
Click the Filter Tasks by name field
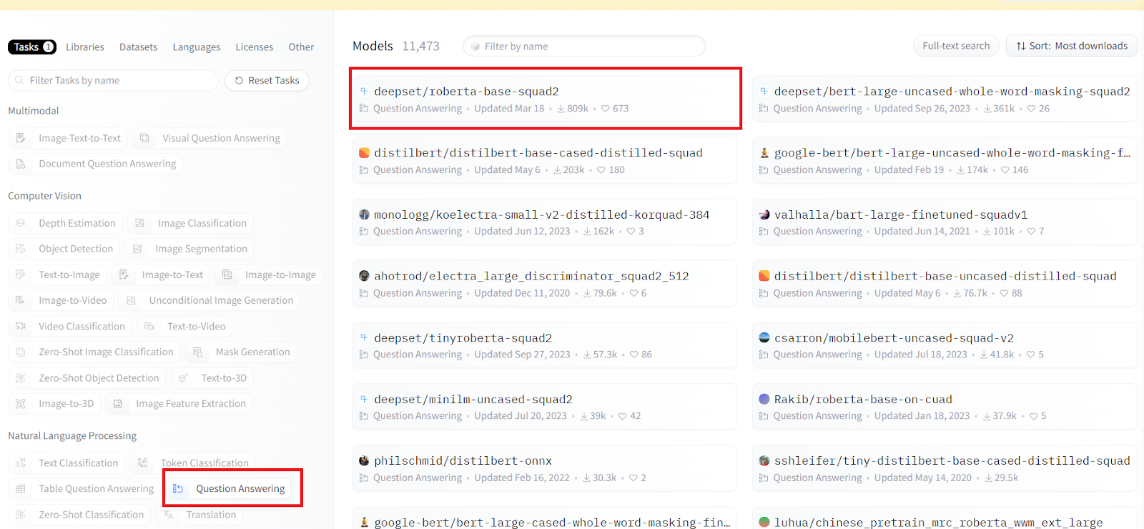click(x=113, y=81)
